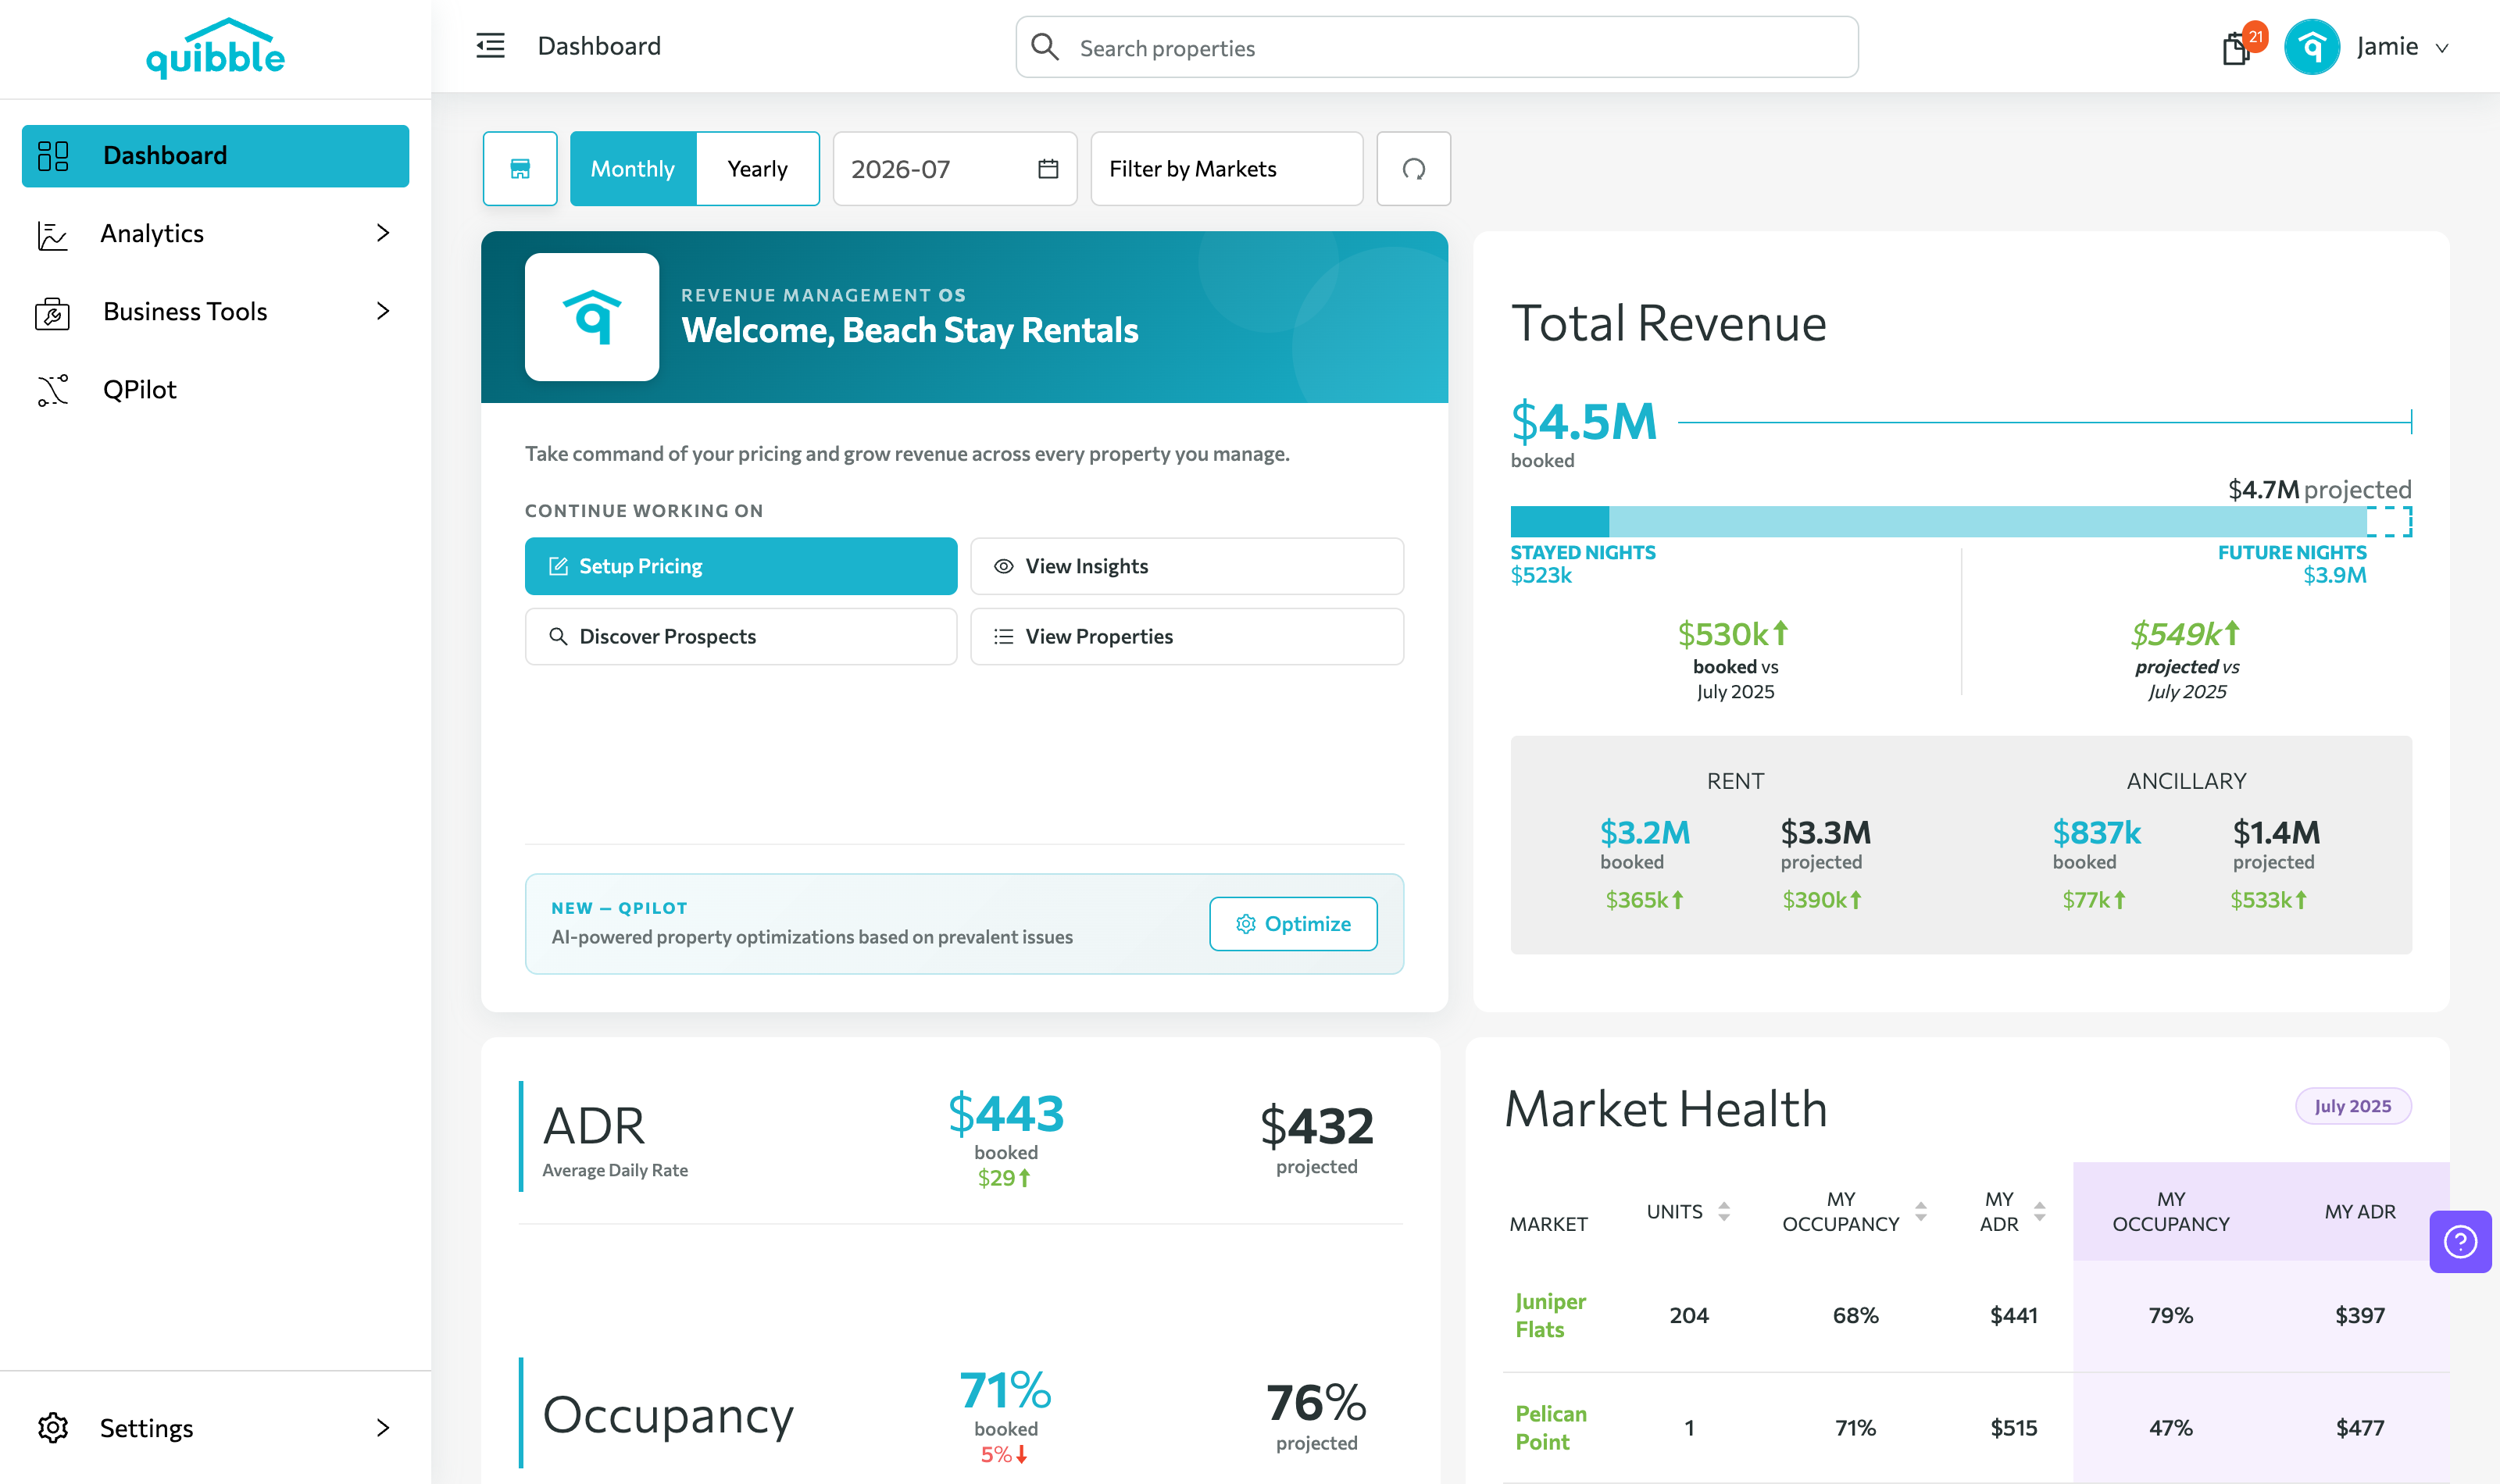The height and width of the screenshot is (1484, 2500).
Task: Click the $432 projected ADR value
Action: 1316,1126
